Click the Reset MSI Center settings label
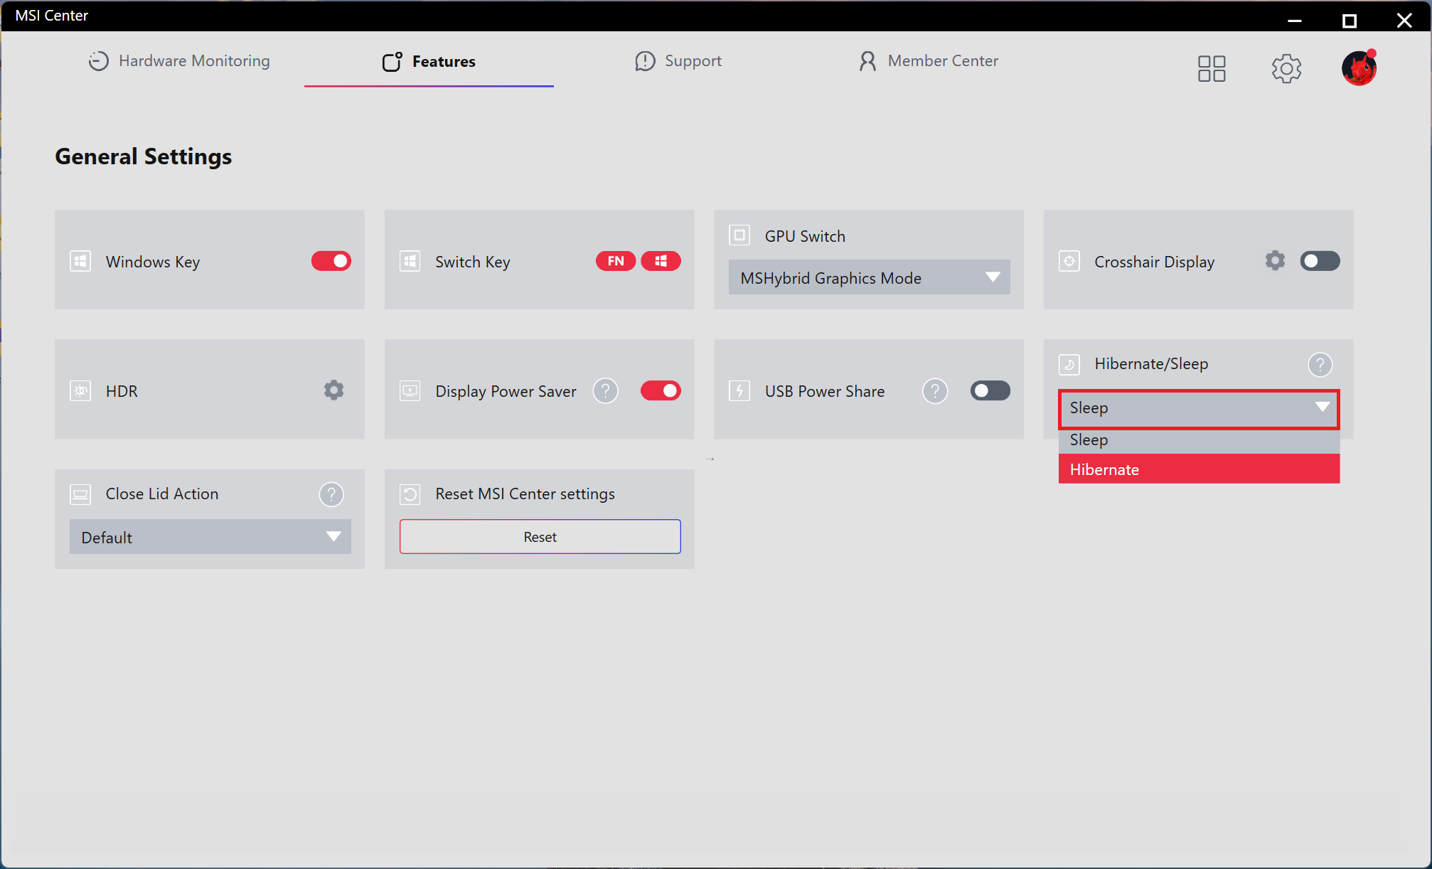Image resolution: width=1432 pixels, height=869 pixels. pyautogui.click(x=525, y=494)
